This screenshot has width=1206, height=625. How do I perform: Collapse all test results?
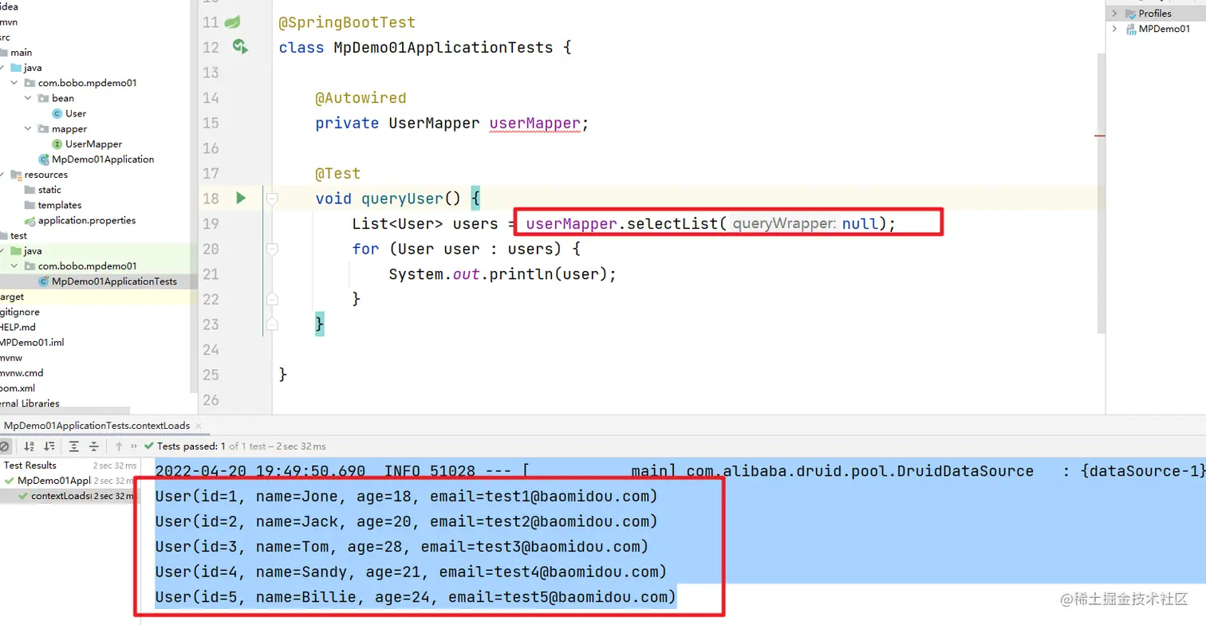(94, 446)
